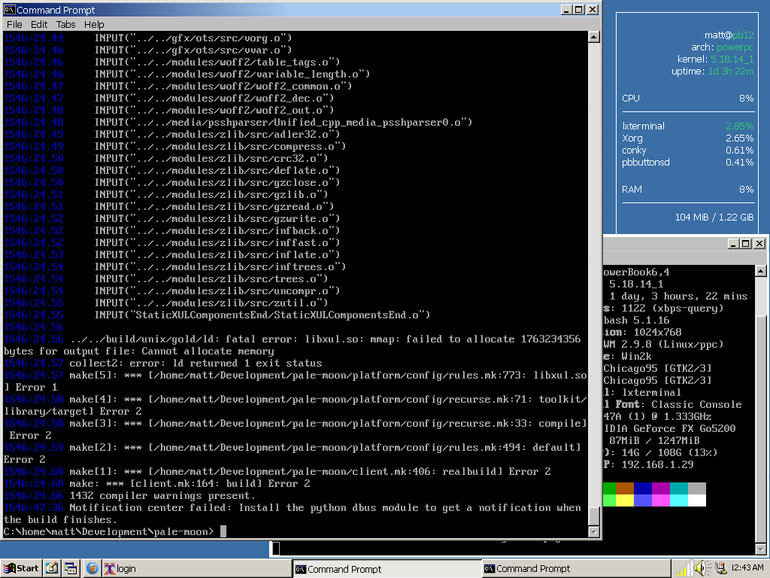770x578 pixels.
Task: Click the main terminal scrollbar down arrow
Action: [x=594, y=532]
